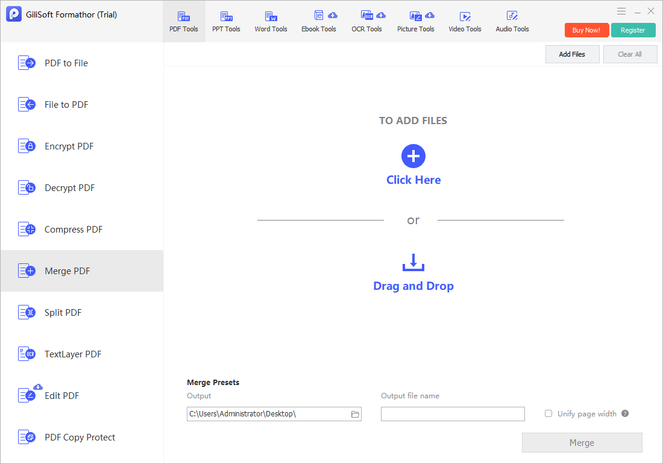Click the Merge button
Viewport: 663px width, 464px height.
[x=582, y=442]
